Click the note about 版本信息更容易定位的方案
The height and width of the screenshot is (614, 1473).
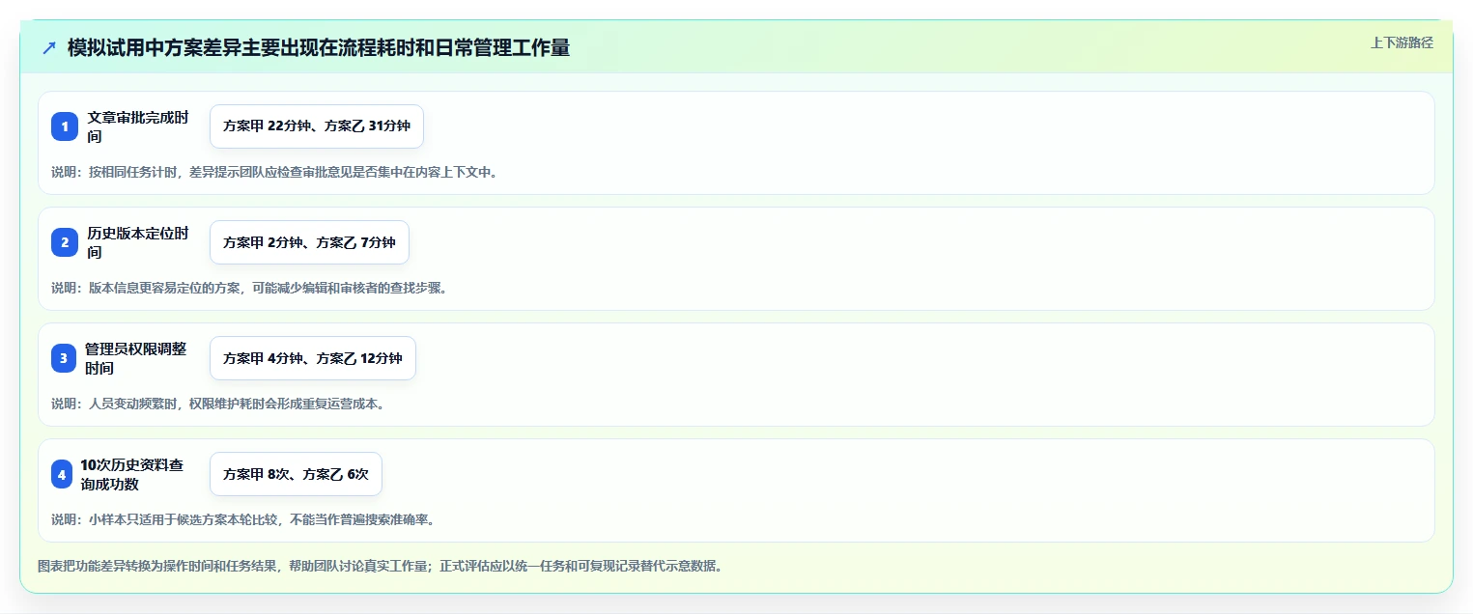[249, 288]
